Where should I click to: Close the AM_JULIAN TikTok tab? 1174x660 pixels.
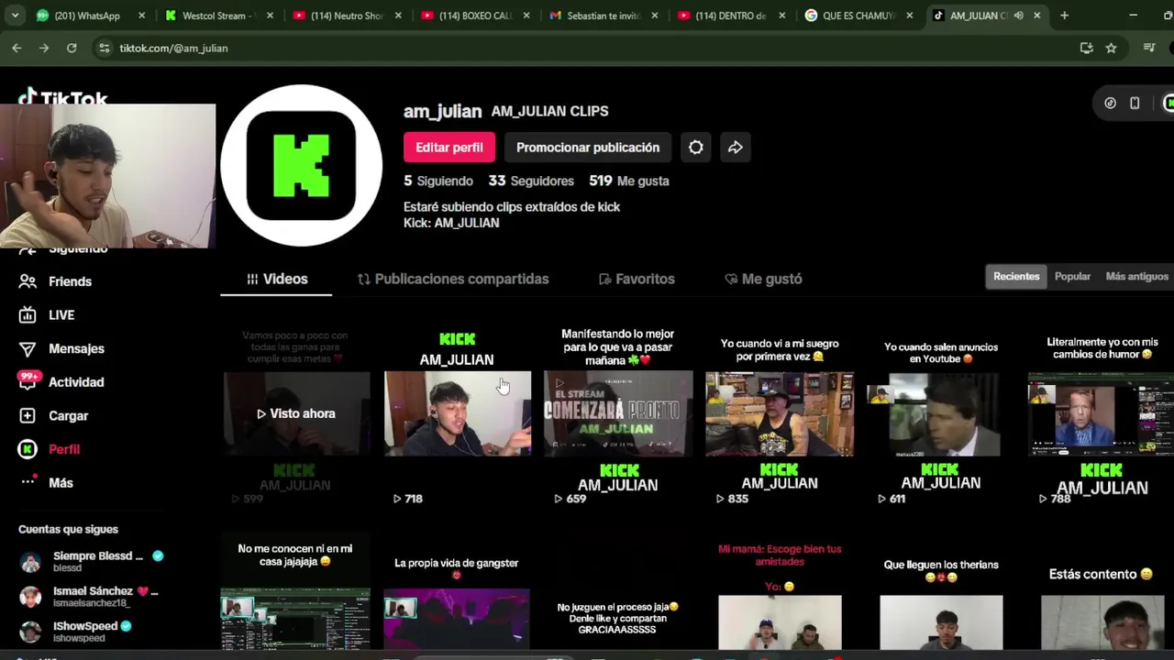(1036, 16)
